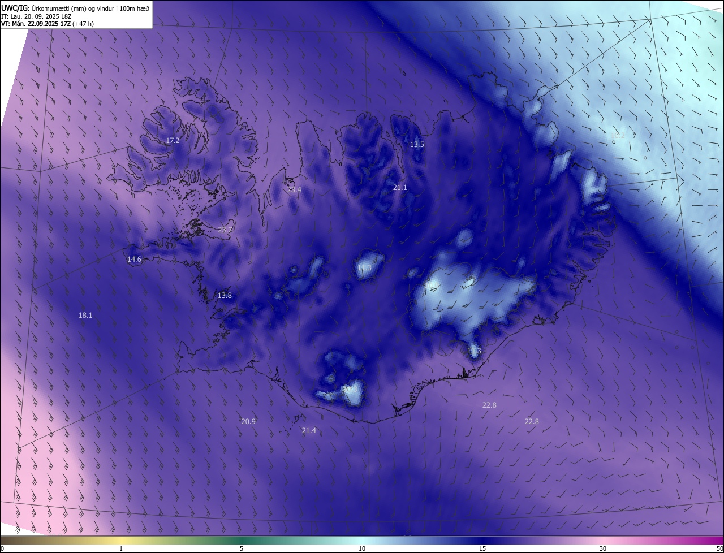Click the 14.6 map value
Viewport: 724px width, 553px height.
pos(134,259)
